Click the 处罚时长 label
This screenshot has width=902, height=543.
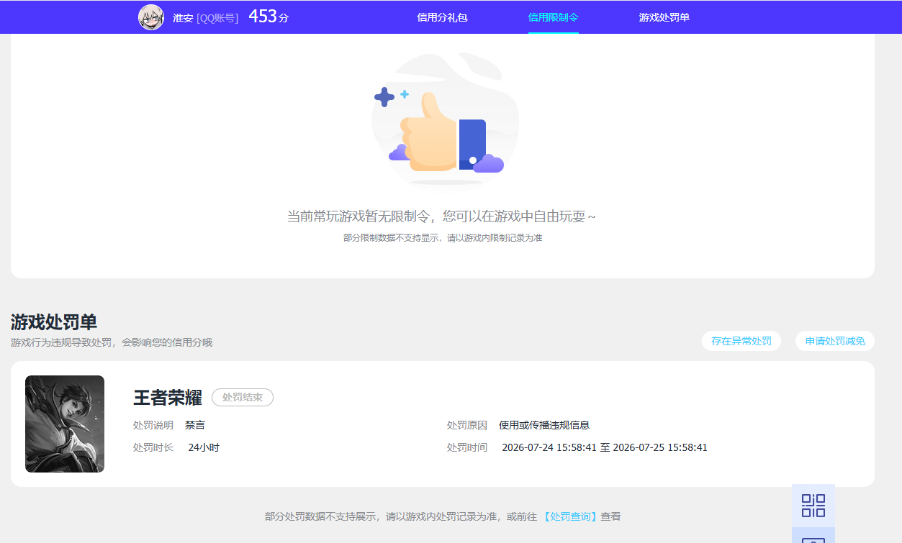pos(153,447)
